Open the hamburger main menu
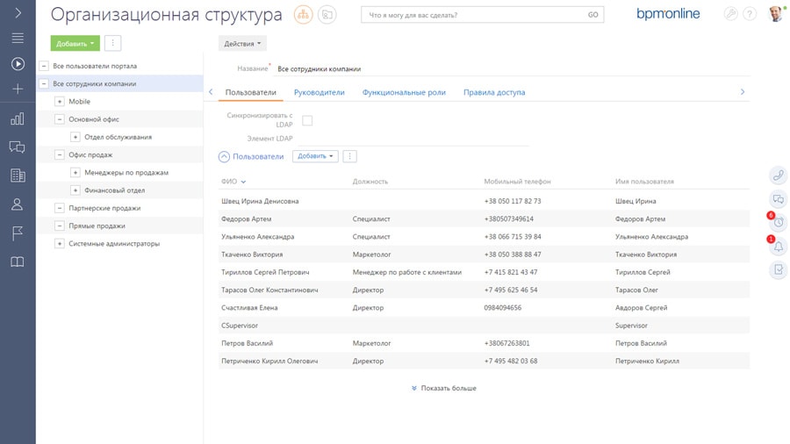The image size is (790, 444). [18, 38]
